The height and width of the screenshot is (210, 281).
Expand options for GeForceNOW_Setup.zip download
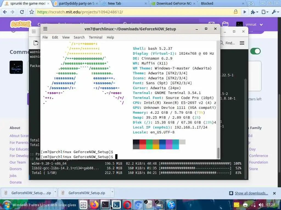pos(112,192)
